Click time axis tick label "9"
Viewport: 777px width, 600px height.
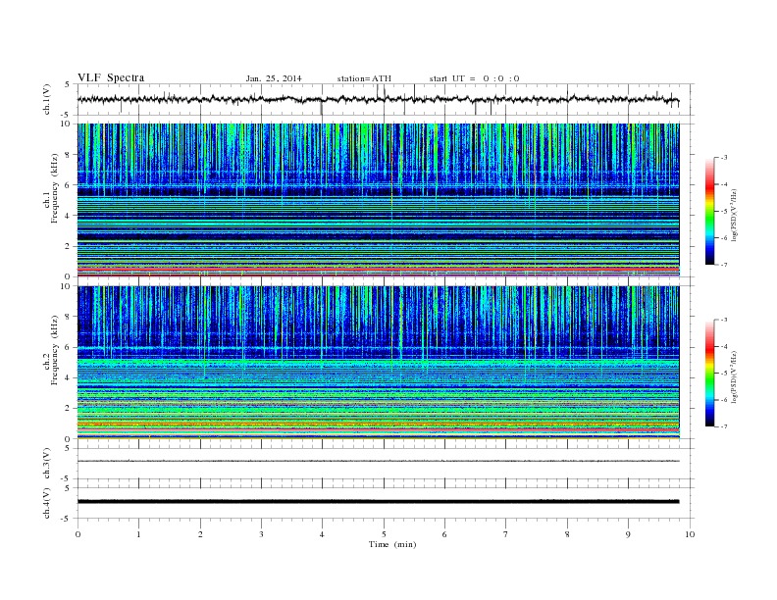[628, 534]
